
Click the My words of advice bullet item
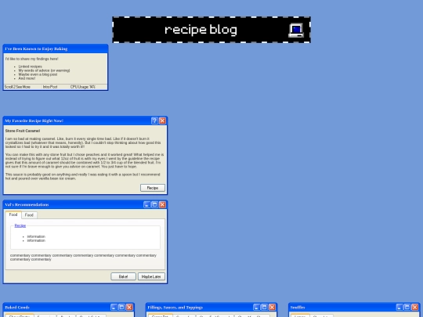(44, 70)
